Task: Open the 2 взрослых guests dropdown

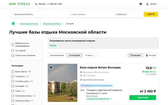Action: coord(122,14)
